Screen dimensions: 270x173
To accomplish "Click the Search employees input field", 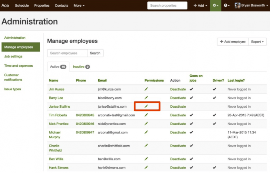I will tap(67, 53).
